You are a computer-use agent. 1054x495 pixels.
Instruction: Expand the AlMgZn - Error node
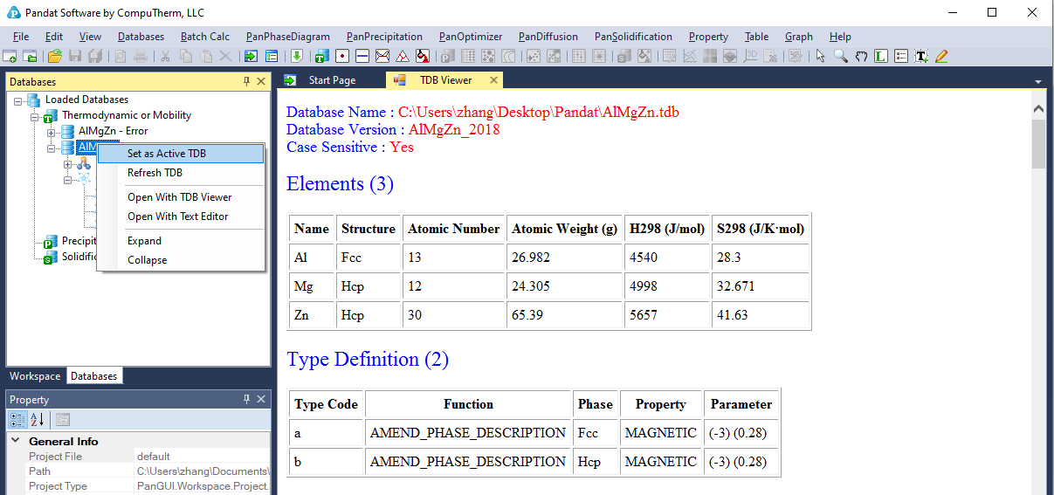coord(52,132)
